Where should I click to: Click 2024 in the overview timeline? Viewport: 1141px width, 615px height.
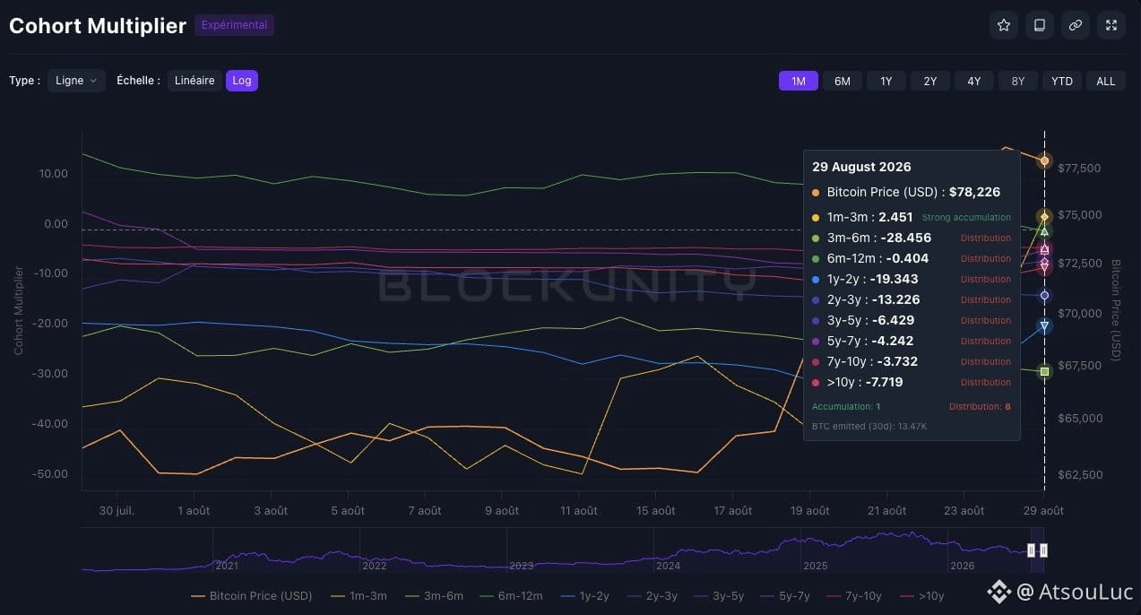point(668,566)
